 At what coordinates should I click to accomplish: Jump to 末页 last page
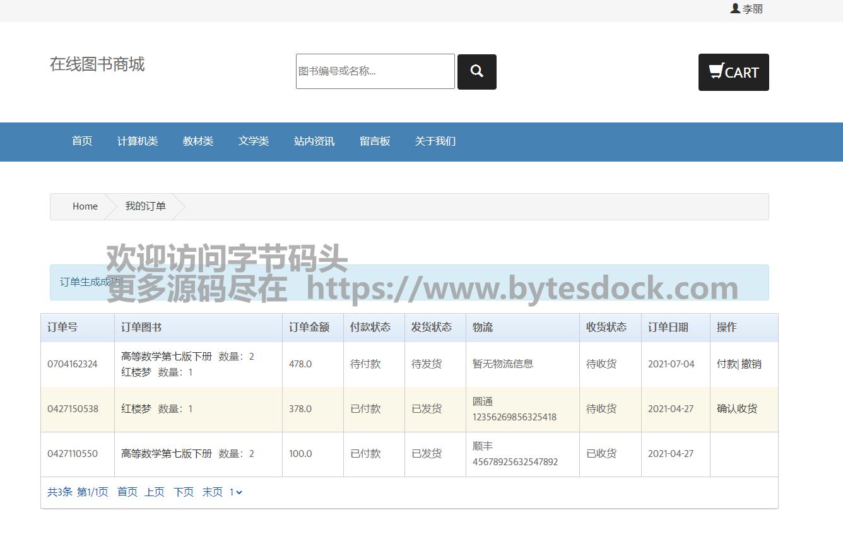(x=213, y=492)
